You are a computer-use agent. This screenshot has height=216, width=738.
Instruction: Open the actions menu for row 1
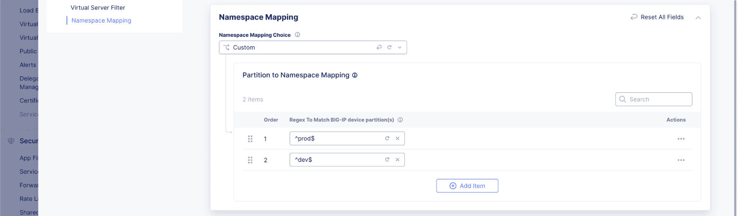tap(681, 139)
